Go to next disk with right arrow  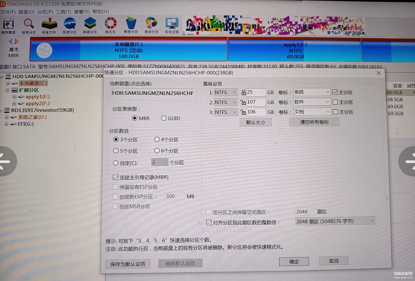17,41
